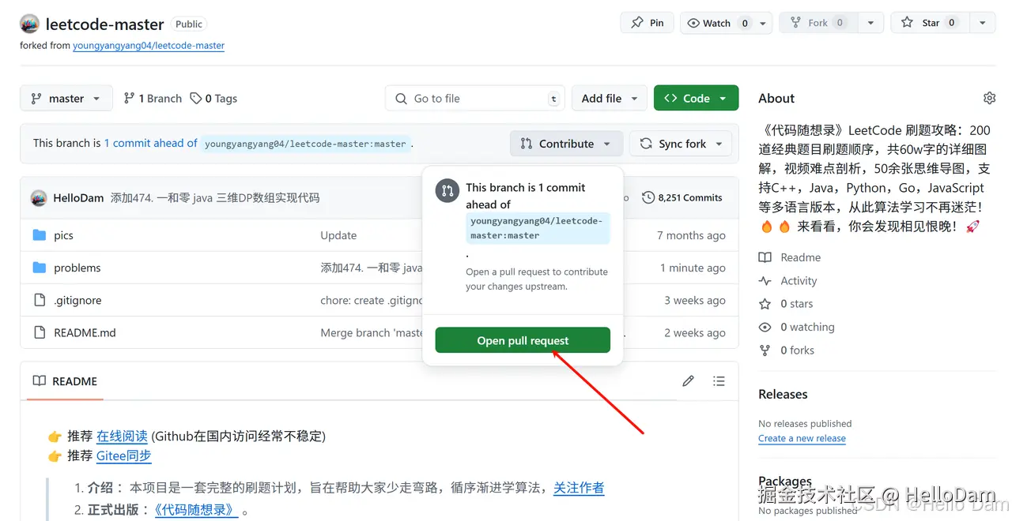Open the .gitignore file
The width and height of the screenshot is (1012, 521).
tap(77, 300)
